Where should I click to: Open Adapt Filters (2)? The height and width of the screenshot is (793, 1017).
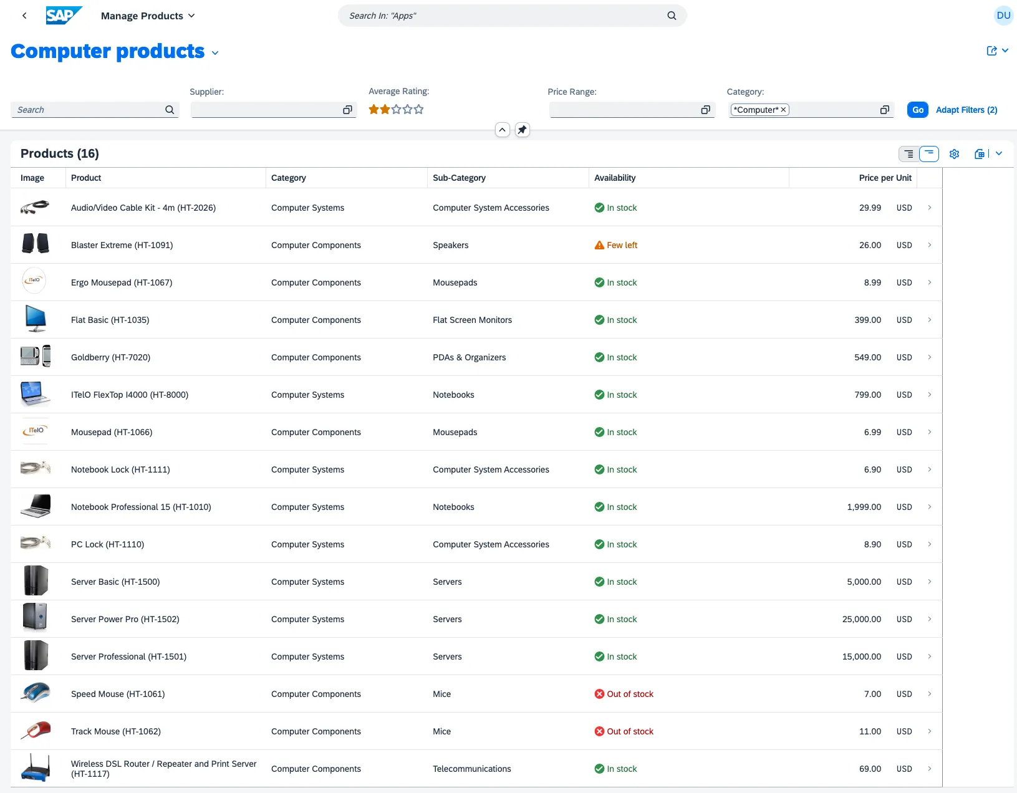point(966,110)
